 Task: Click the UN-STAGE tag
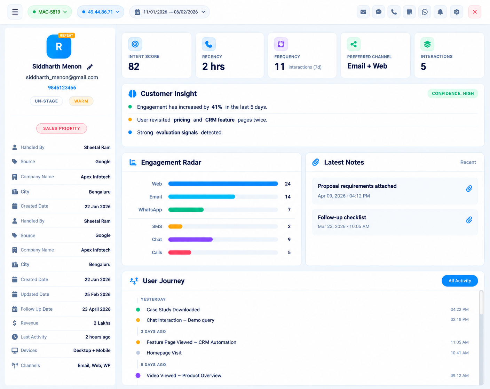[x=46, y=101]
